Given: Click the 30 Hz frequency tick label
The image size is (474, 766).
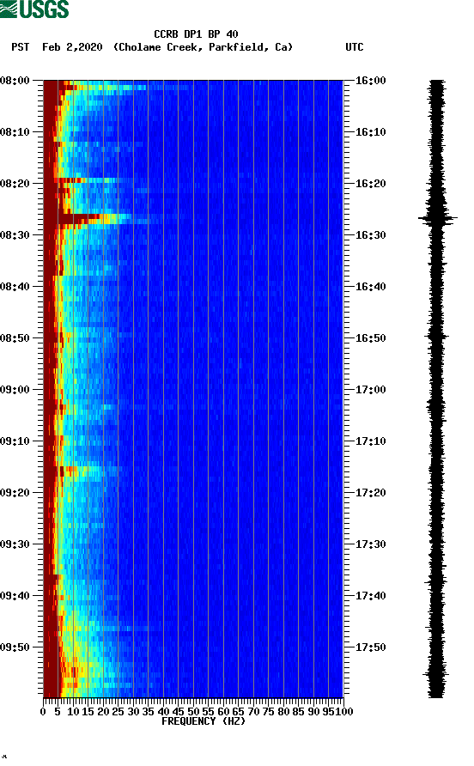Looking at the screenshot, I should coord(133,712).
